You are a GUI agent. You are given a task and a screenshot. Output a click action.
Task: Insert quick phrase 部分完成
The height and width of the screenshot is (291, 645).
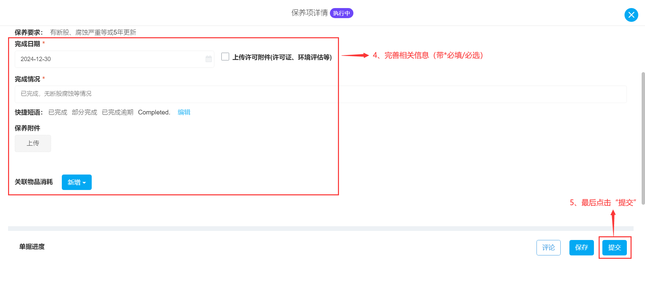(x=84, y=112)
